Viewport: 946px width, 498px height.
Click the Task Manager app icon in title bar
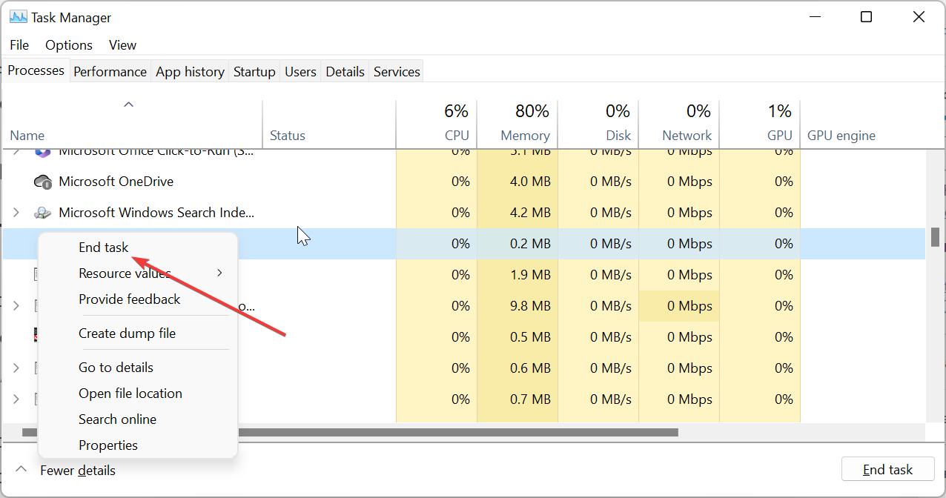click(19, 17)
